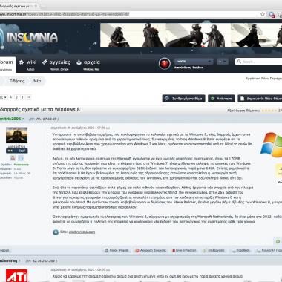282x282 pixels.
Task: Click the Give Infraction button
Action: 184,251
